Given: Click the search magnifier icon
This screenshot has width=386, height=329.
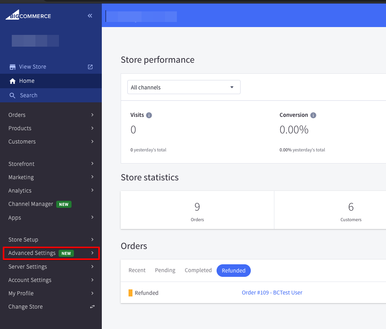Looking at the screenshot, I should tap(13, 95).
